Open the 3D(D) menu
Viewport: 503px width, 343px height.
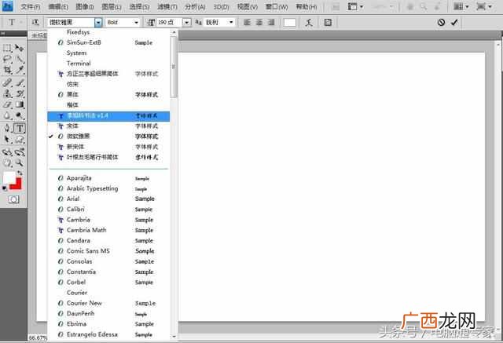pyautogui.click(x=222, y=7)
